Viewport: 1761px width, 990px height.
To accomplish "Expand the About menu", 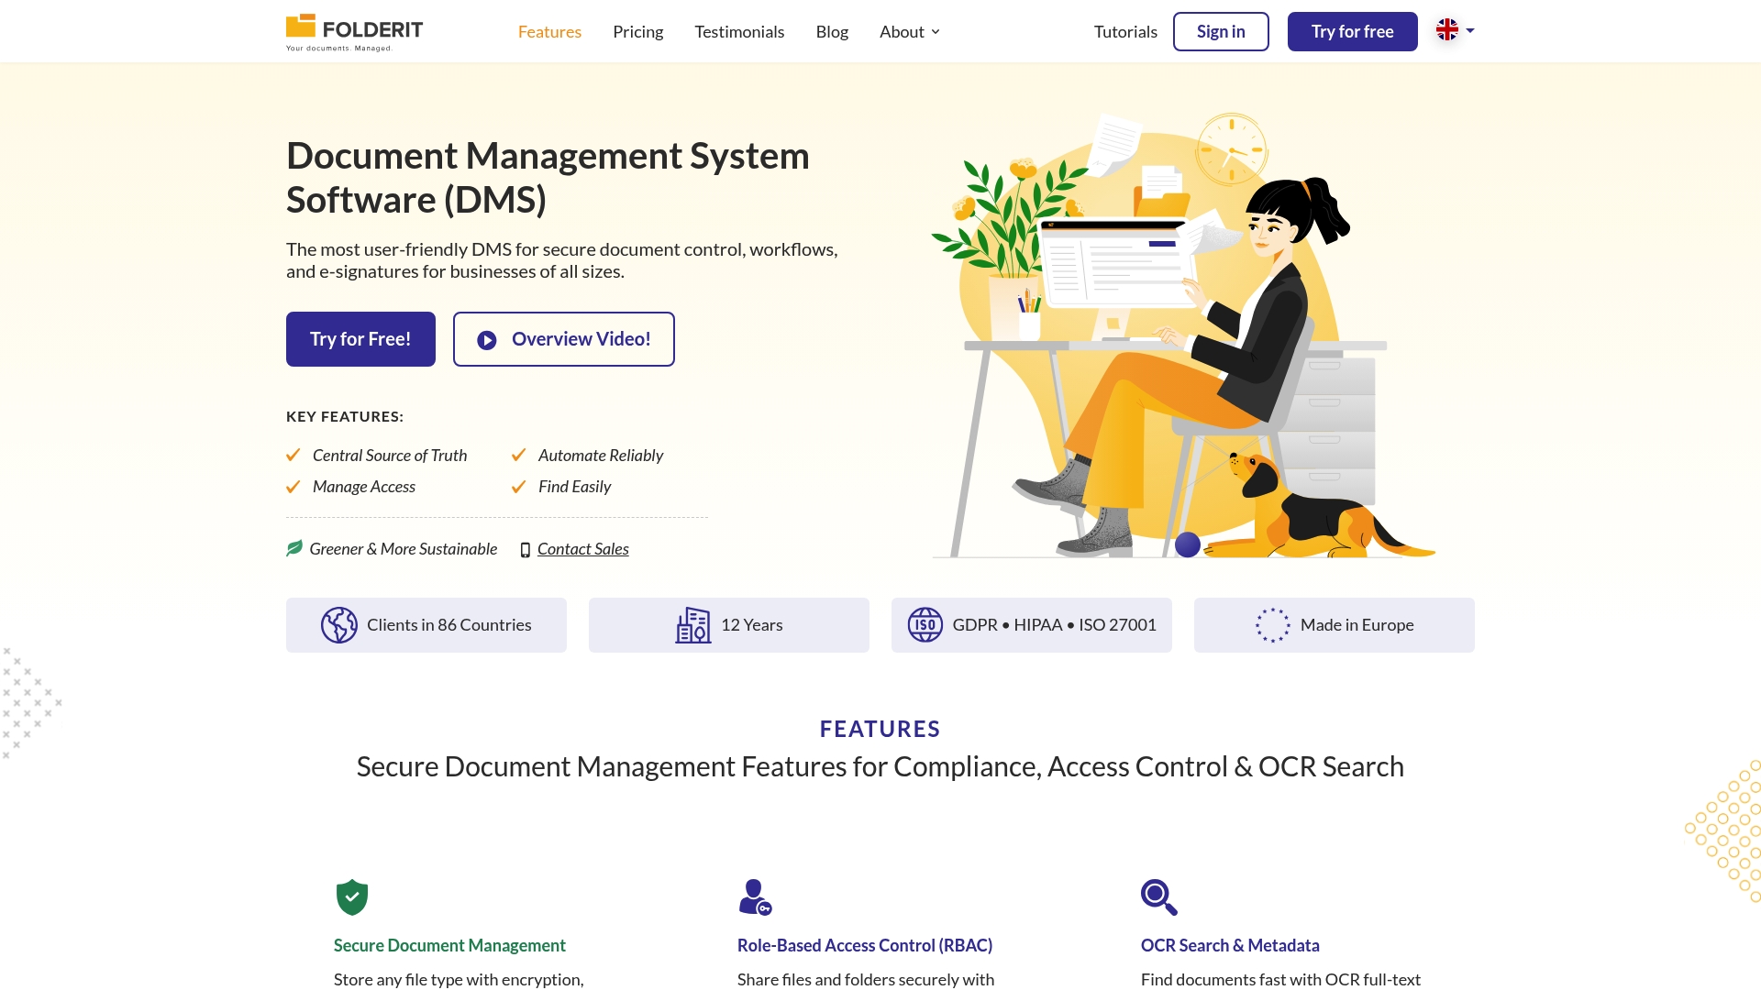I will tap(909, 31).
